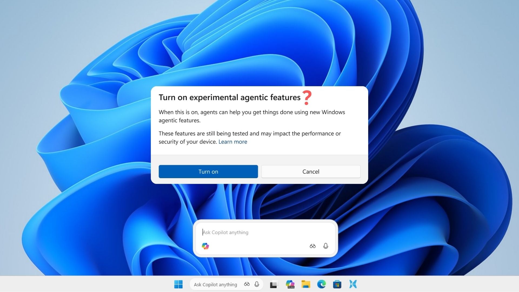Click the glasses icon in the taskbar Copilot search

247,284
